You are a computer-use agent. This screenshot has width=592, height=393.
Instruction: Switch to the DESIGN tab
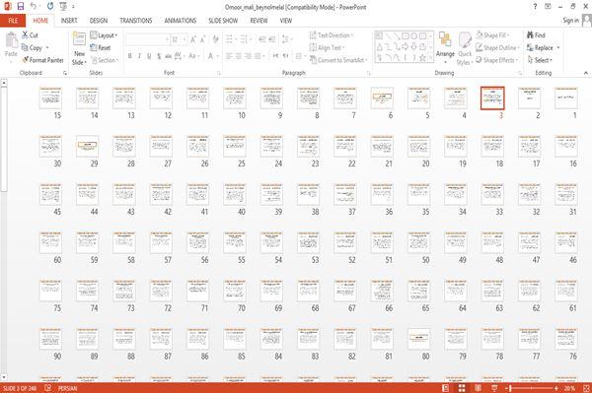pos(98,21)
